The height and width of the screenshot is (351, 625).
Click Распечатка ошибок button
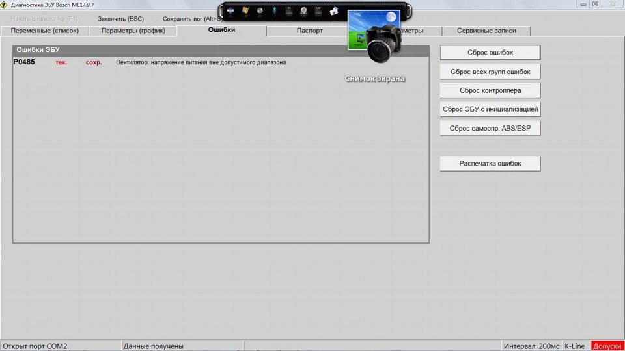[x=490, y=164]
